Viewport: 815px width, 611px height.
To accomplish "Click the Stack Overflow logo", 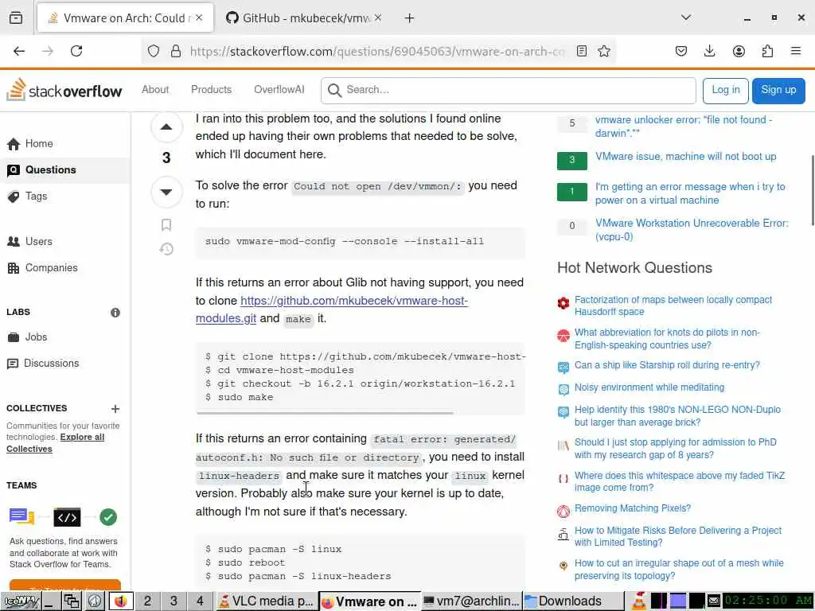I will 64,91.
